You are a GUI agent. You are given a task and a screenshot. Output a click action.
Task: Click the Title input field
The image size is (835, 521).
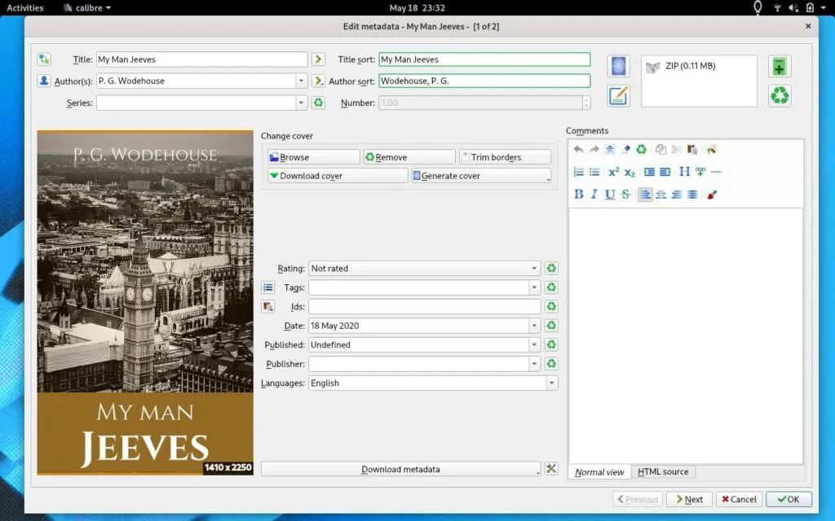point(202,59)
